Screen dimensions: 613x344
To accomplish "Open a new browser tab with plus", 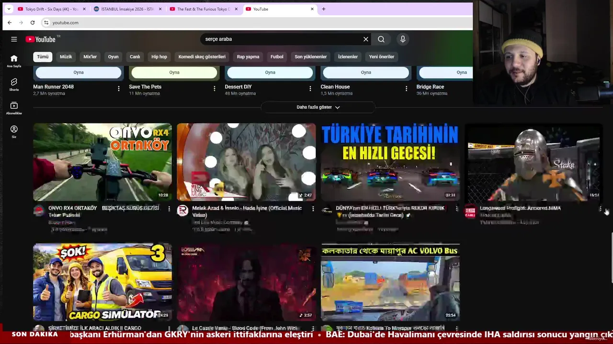I will point(323,9).
